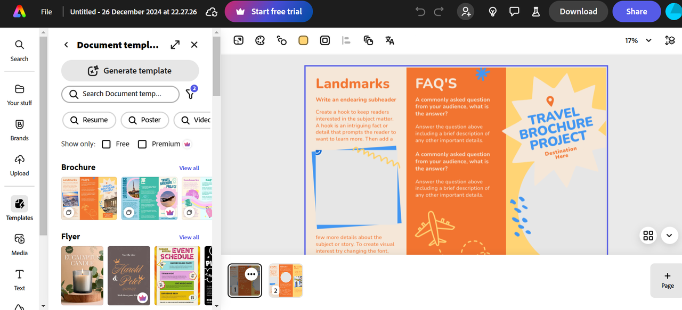Image resolution: width=682 pixels, height=310 pixels.
Task: Open the shapes and elements toolbar icon
Action: 282,40
